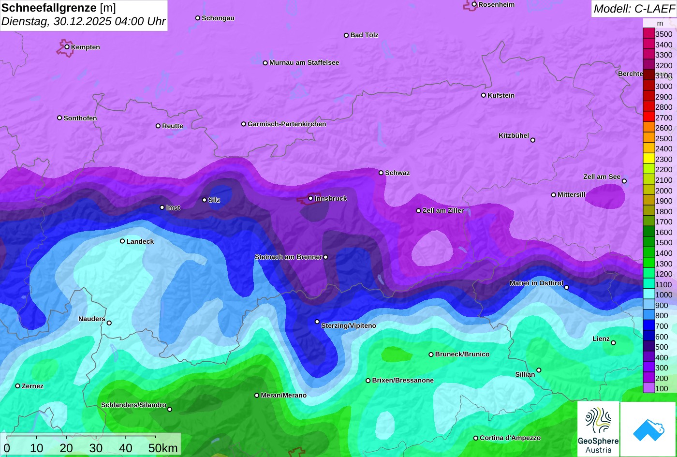Viewport: 677px width, 457px height.
Task: Select the Kufstein map marker
Action: 483,95
